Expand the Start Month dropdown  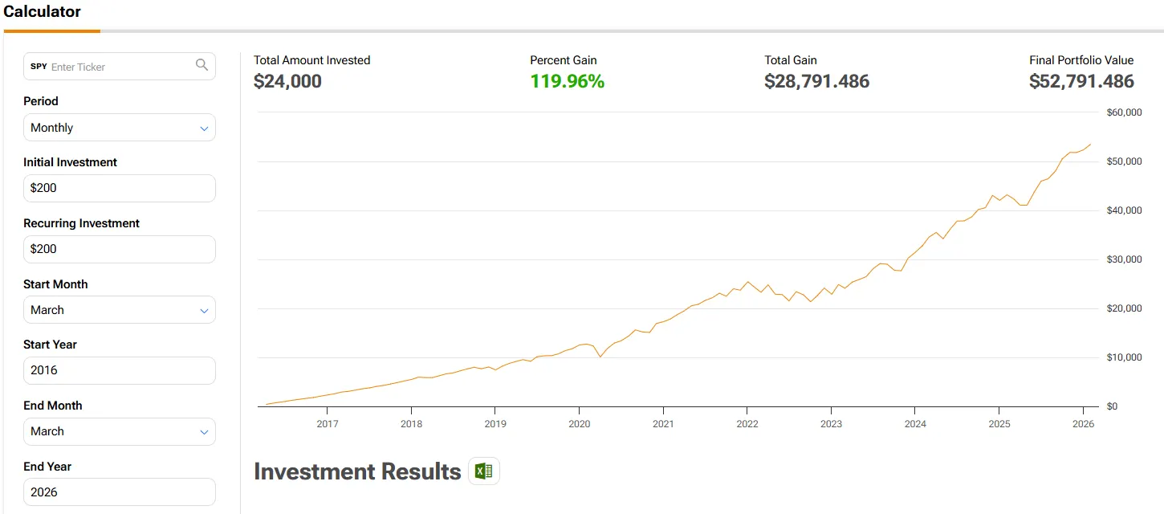click(x=119, y=310)
